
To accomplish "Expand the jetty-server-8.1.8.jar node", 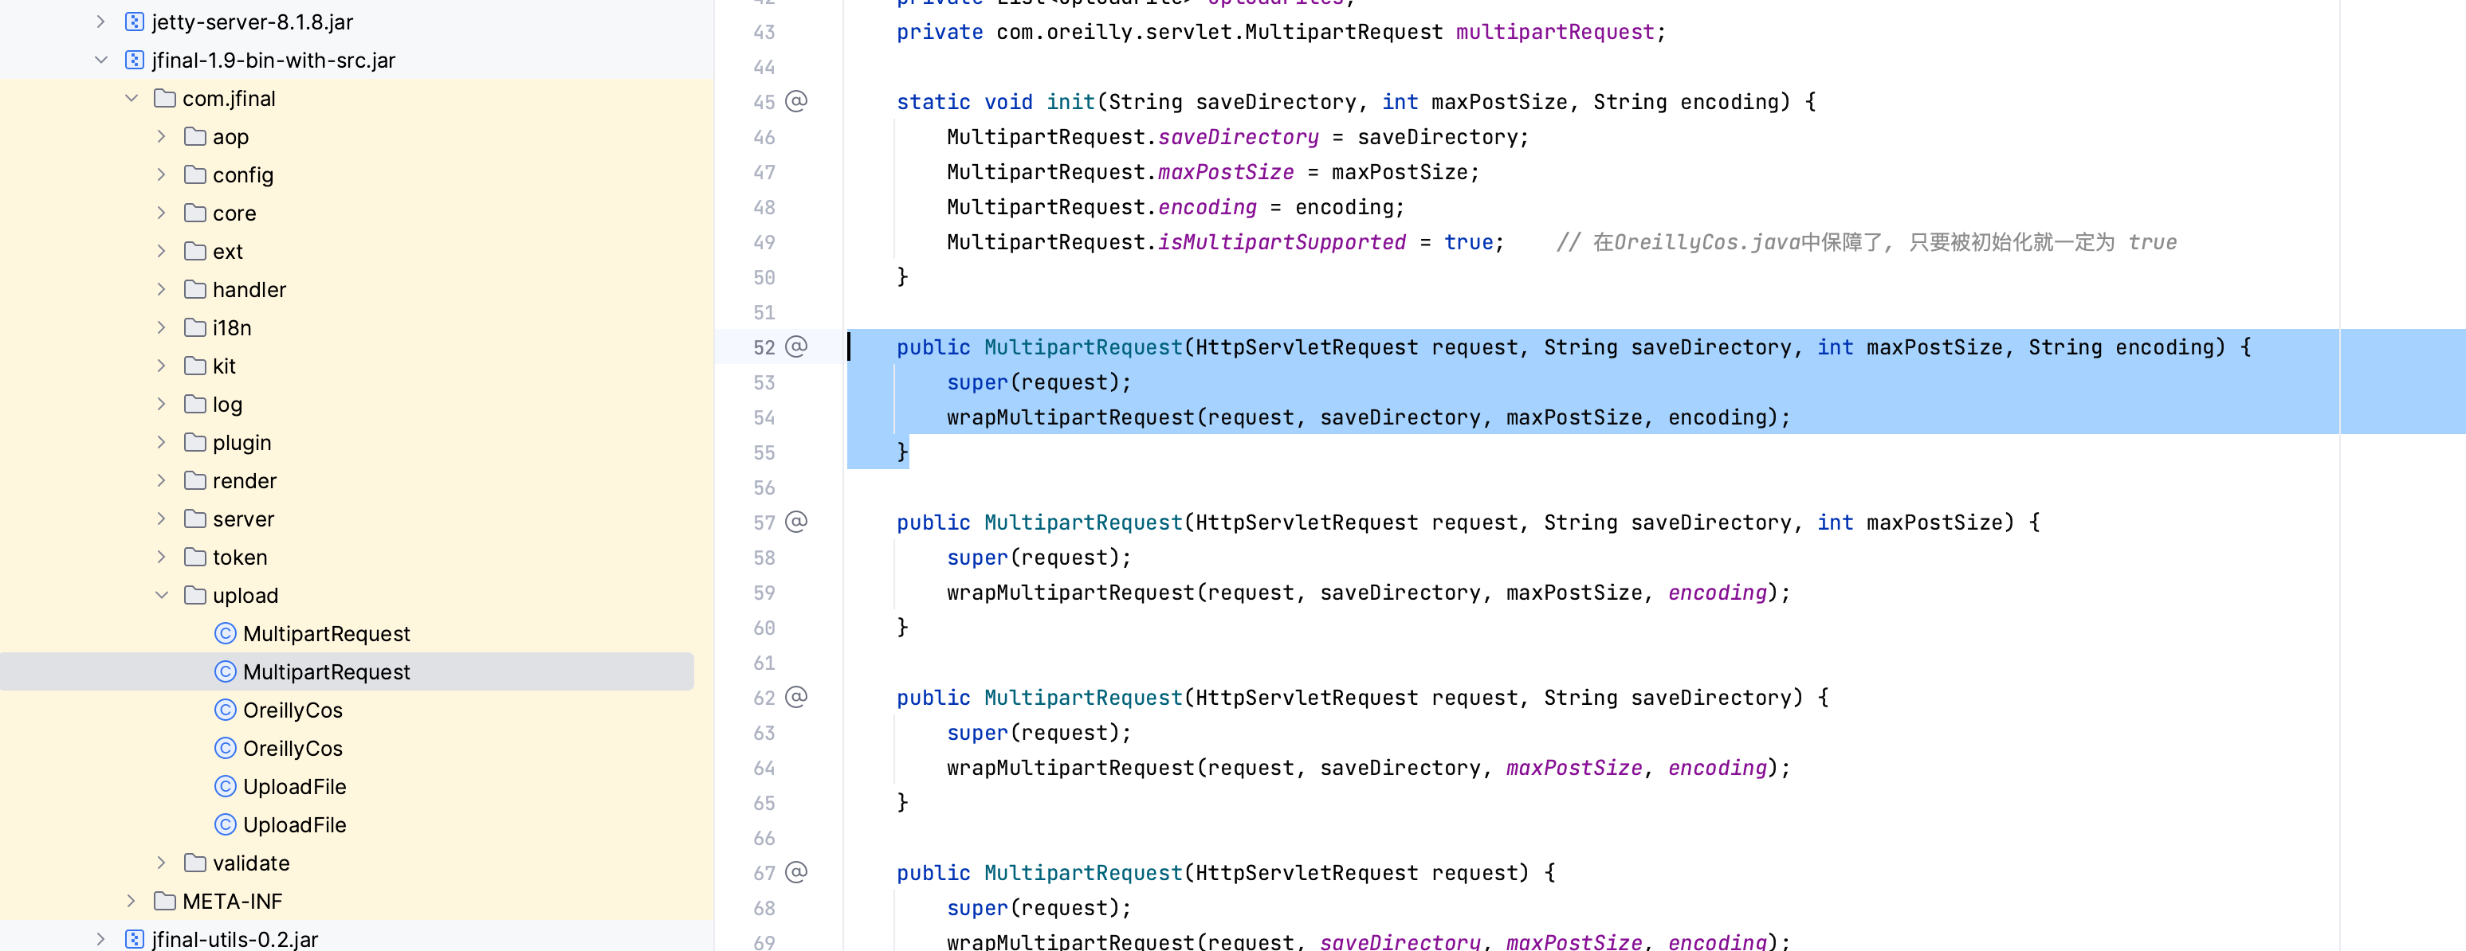I will 100,22.
